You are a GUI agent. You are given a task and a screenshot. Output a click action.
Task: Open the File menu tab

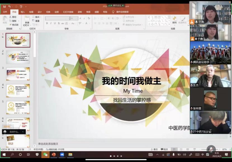click(x=5, y=12)
